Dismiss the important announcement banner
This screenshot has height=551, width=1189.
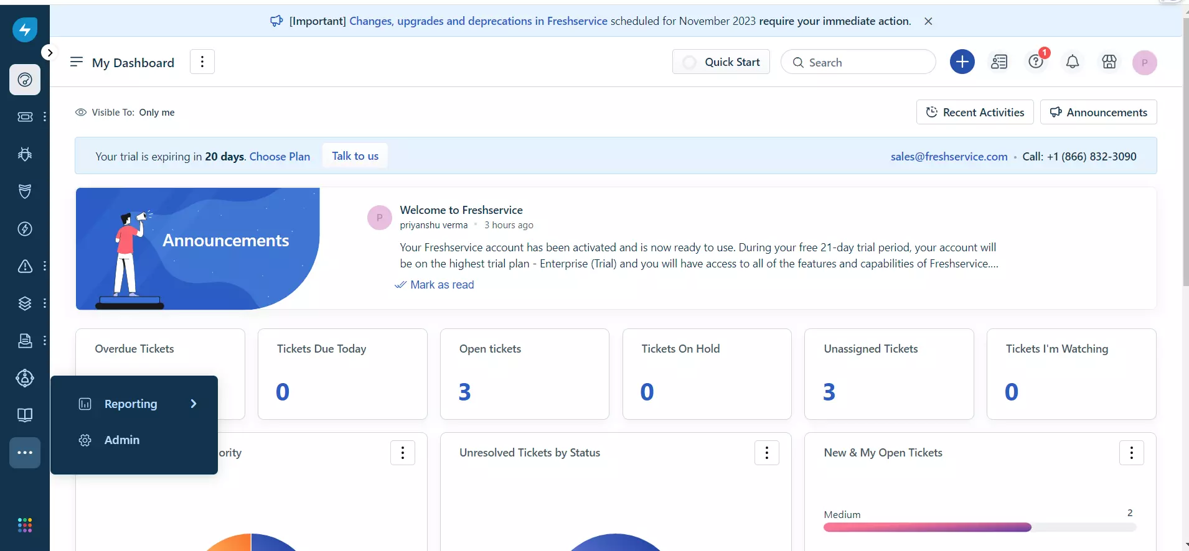pyautogui.click(x=928, y=21)
